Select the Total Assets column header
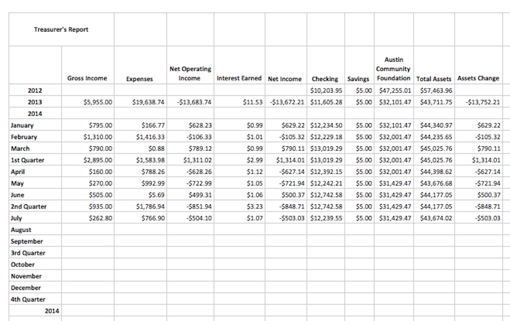 coord(433,79)
